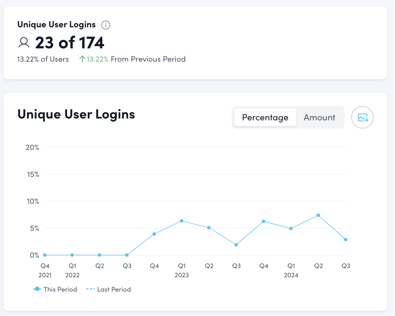Click the Q4 2021 data point
This screenshot has height=316, width=395.
coord(45,255)
